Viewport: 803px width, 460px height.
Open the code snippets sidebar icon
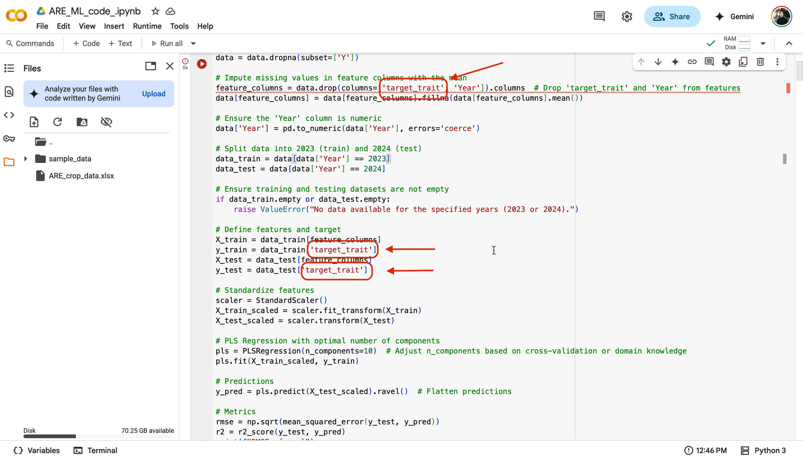pyautogui.click(x=9, y=115)
